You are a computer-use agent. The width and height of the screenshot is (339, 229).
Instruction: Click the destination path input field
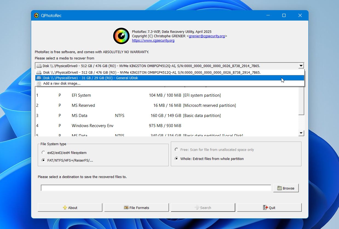pos(156,188)
